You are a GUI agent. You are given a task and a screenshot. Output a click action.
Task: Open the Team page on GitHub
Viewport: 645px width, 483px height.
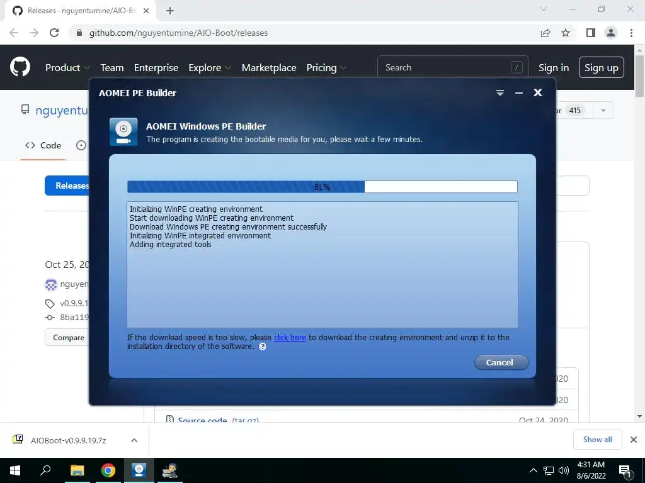pyautogui.click(x=112, y=68)
